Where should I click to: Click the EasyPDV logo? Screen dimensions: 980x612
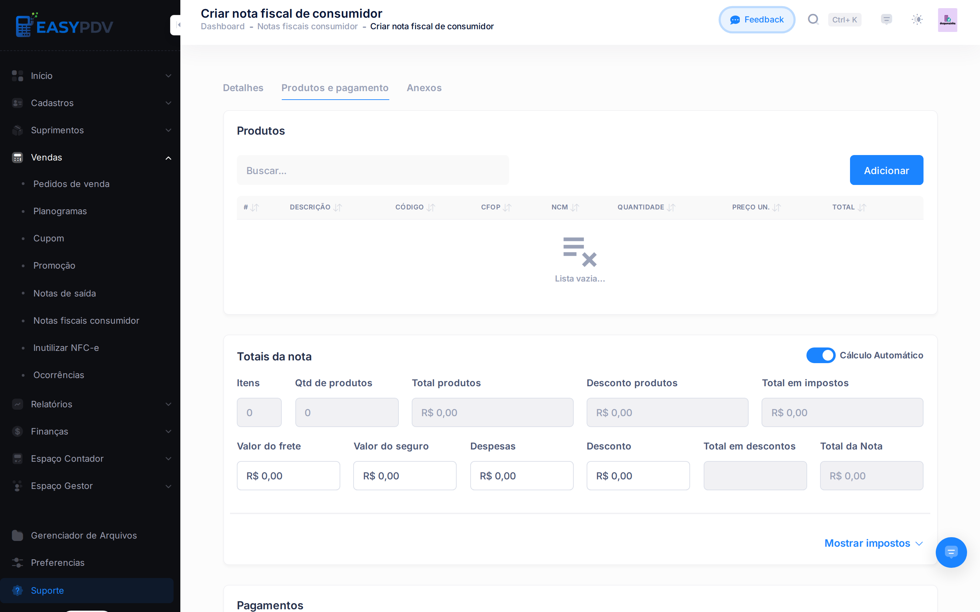(64, 25)
